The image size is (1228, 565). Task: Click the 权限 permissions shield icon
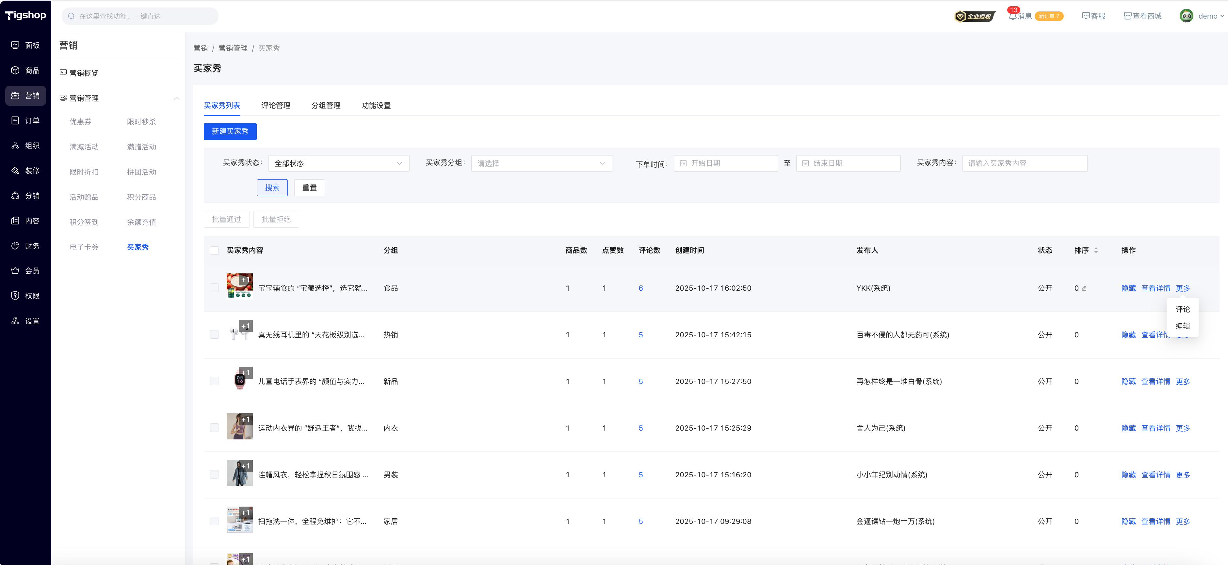[15, 296]
